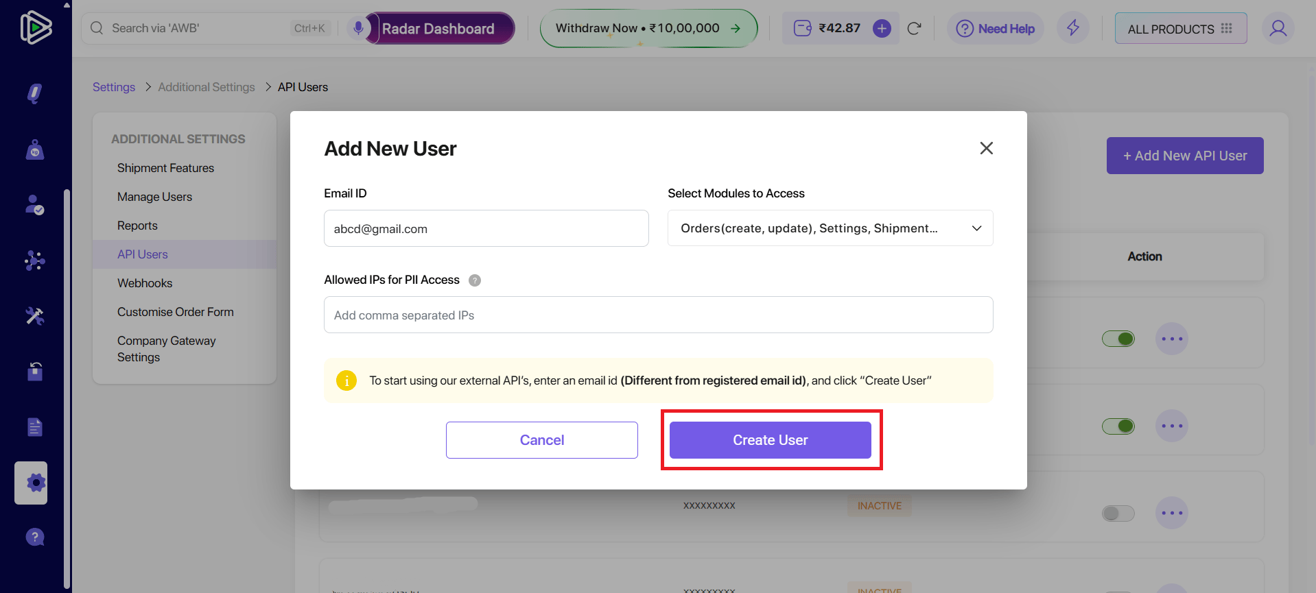Image resolution: width=1316 pixels, height=593 pixels.
Task: Click the help tooltip beside Allowed IPs
Action: pos(475,280)
